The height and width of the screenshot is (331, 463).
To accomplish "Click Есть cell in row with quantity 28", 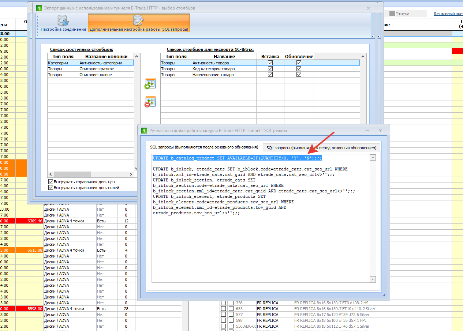I will pos(107,309).
